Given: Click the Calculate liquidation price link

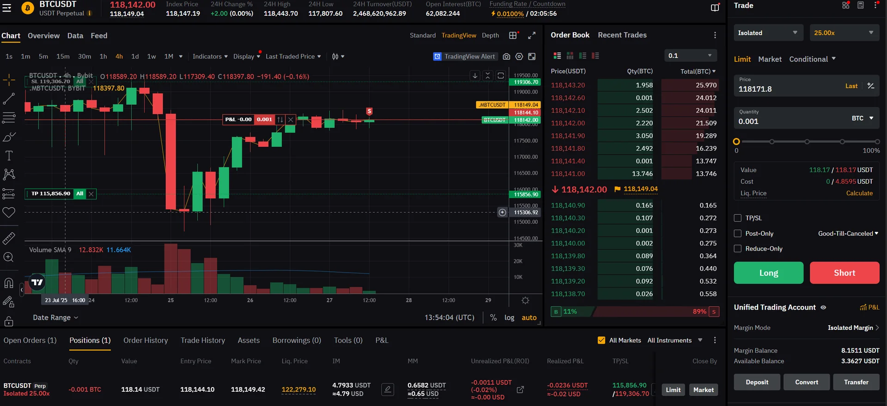Looking at the screenshot, I should pos(859,193).
